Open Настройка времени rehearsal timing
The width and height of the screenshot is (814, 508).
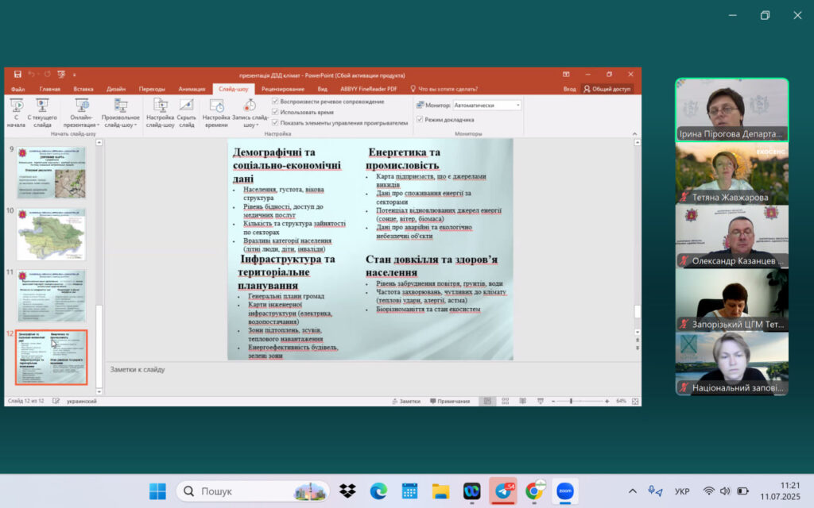click(215, 112)
